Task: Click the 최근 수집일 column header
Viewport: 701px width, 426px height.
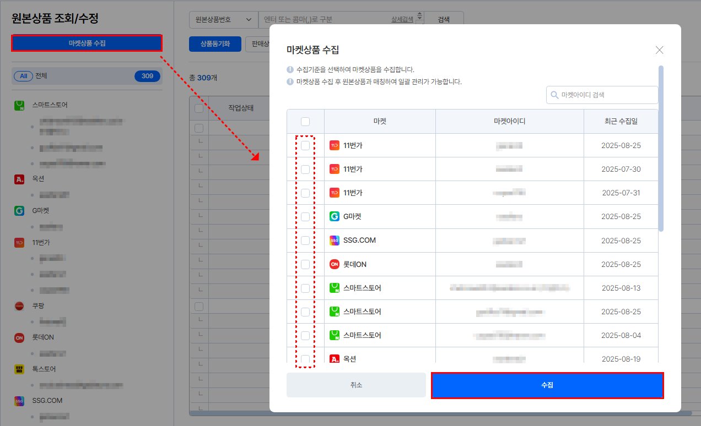Action: point(621,122)
